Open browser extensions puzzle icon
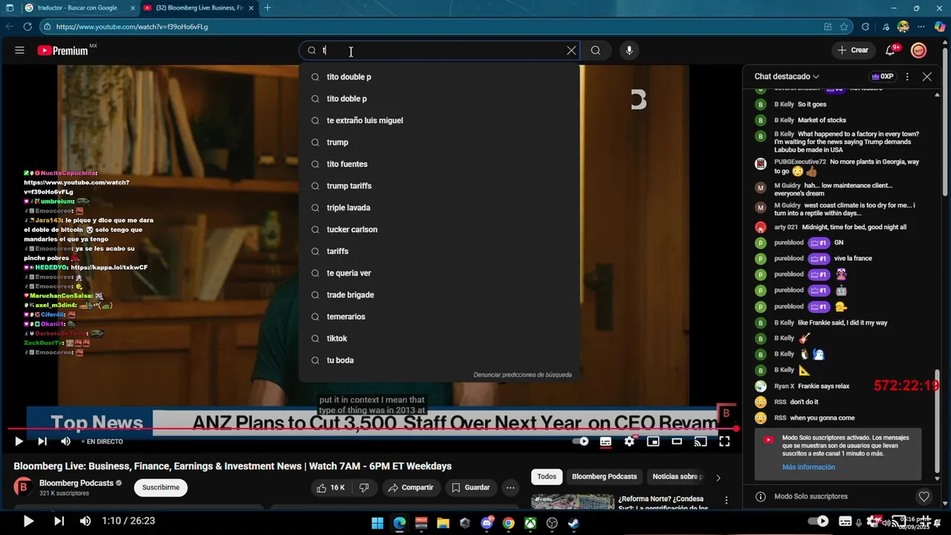The image size is (951, 535). click(x=866, y=27)
